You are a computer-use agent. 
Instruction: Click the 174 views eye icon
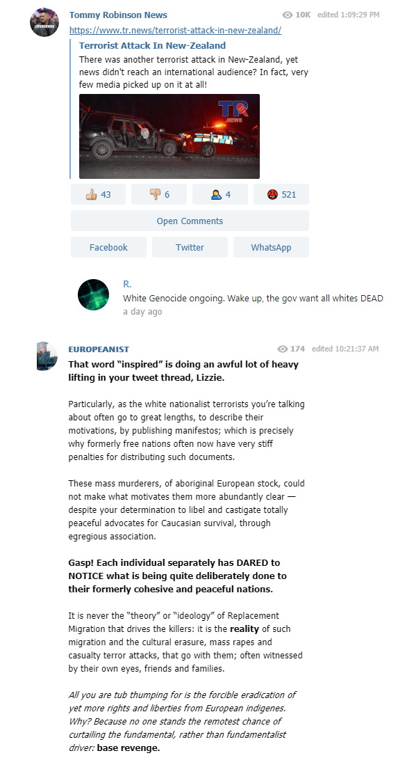pyautogui.click(x=282, y=349)
